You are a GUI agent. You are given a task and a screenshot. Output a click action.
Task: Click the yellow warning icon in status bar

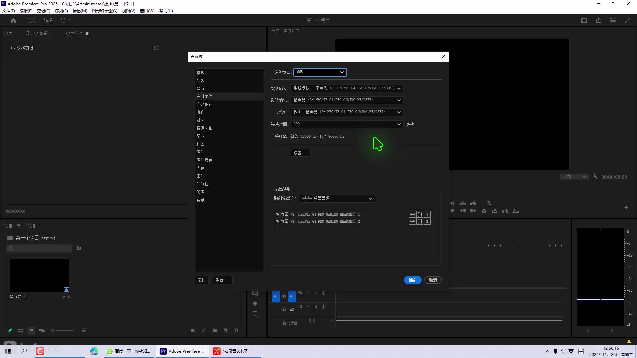[x=629, y=342]
